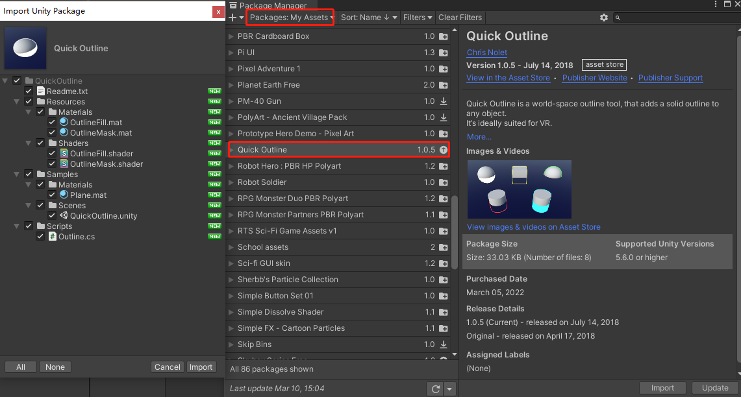Click the import icon beside School assets
This screenshot has height=397, width=741.
(x=444, y=247)
